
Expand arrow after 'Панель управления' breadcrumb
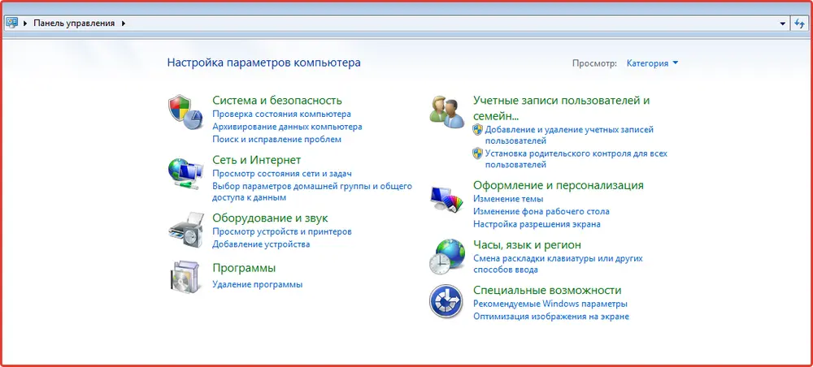click(x=124, y=24)
